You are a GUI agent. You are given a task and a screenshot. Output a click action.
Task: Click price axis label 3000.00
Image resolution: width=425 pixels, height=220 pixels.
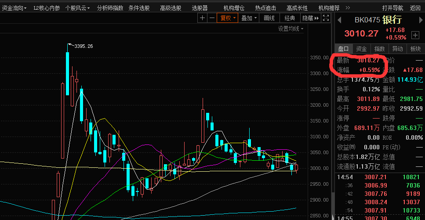pos(319,168)
